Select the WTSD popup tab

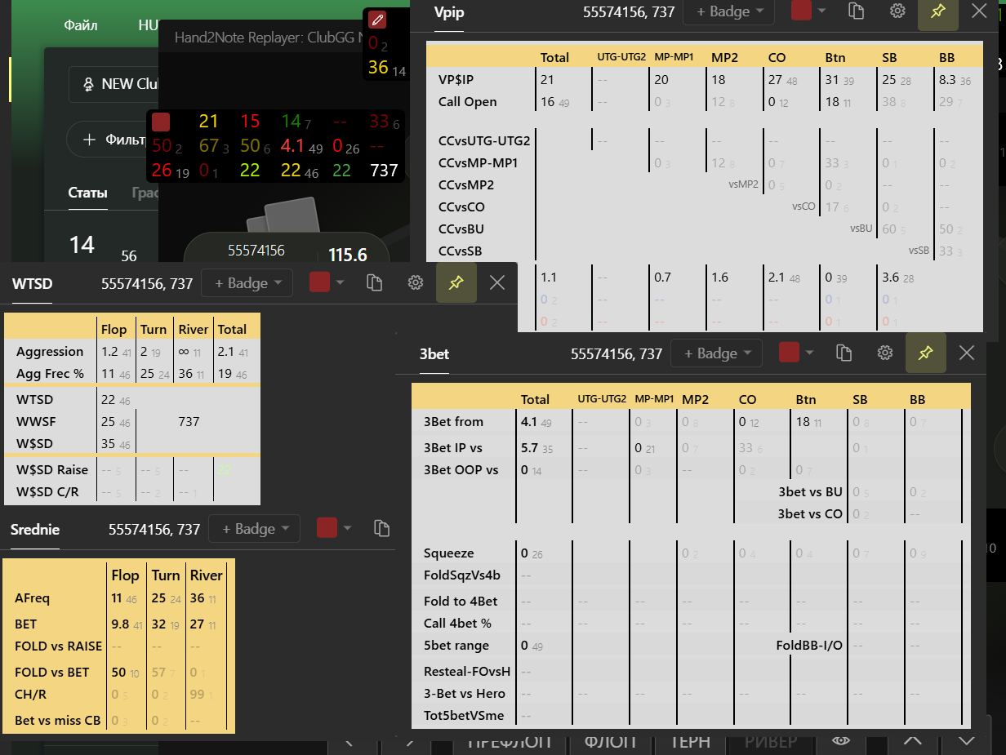33,284
